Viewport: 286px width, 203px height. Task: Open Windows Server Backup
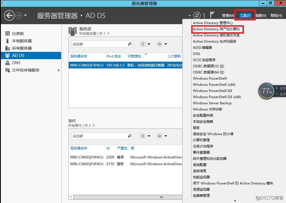tap(212, 103)
